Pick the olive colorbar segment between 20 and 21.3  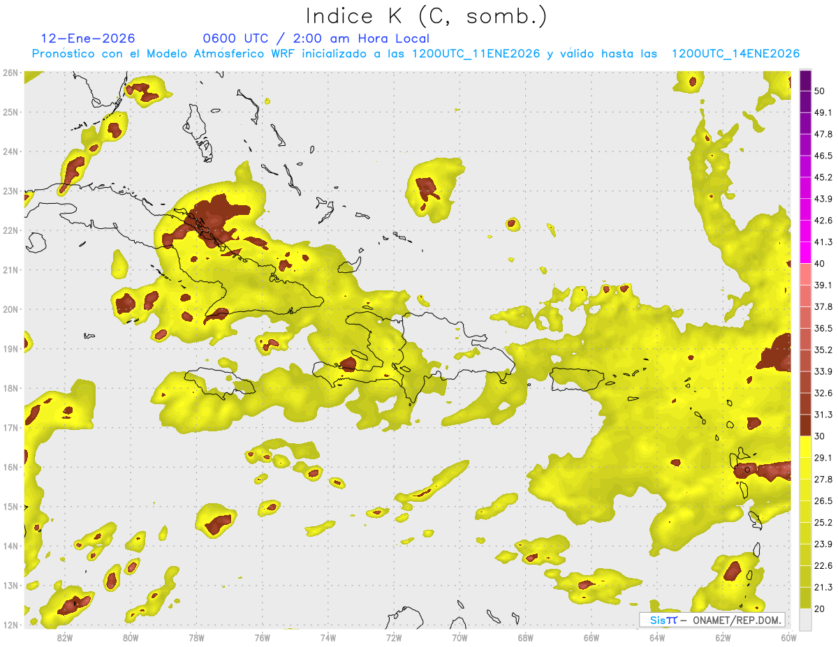805,597
